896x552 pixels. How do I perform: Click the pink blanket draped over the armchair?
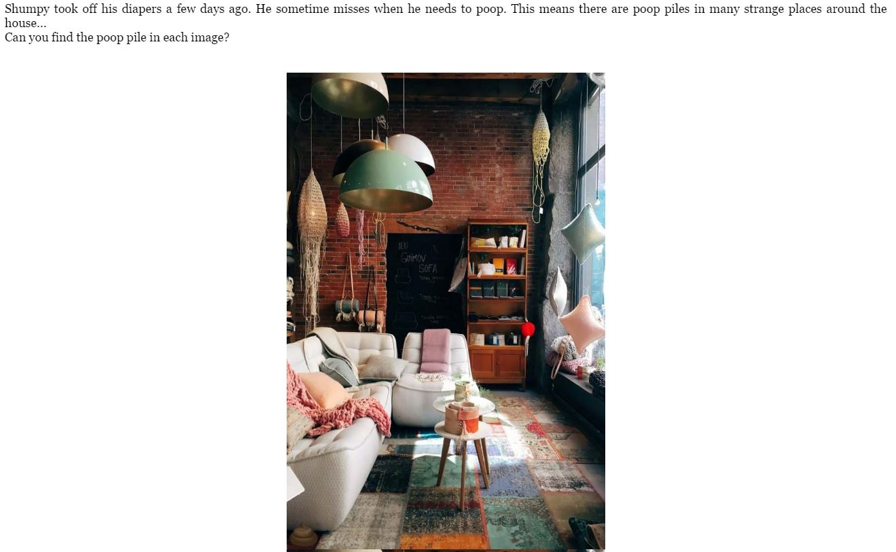435,350
